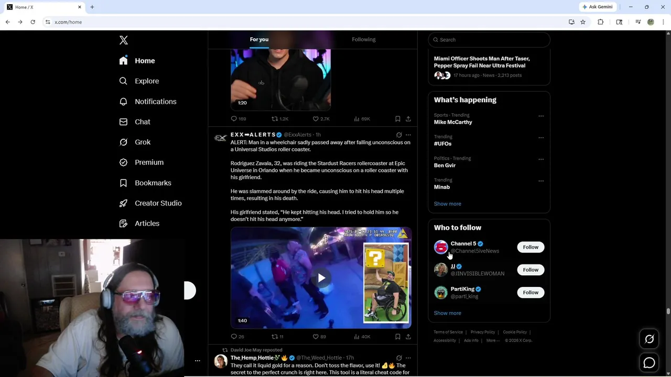This screenshot has height=377, width=671.
Task: Repost the post with 1.2K reposts
Action: [x=279, y=119]
